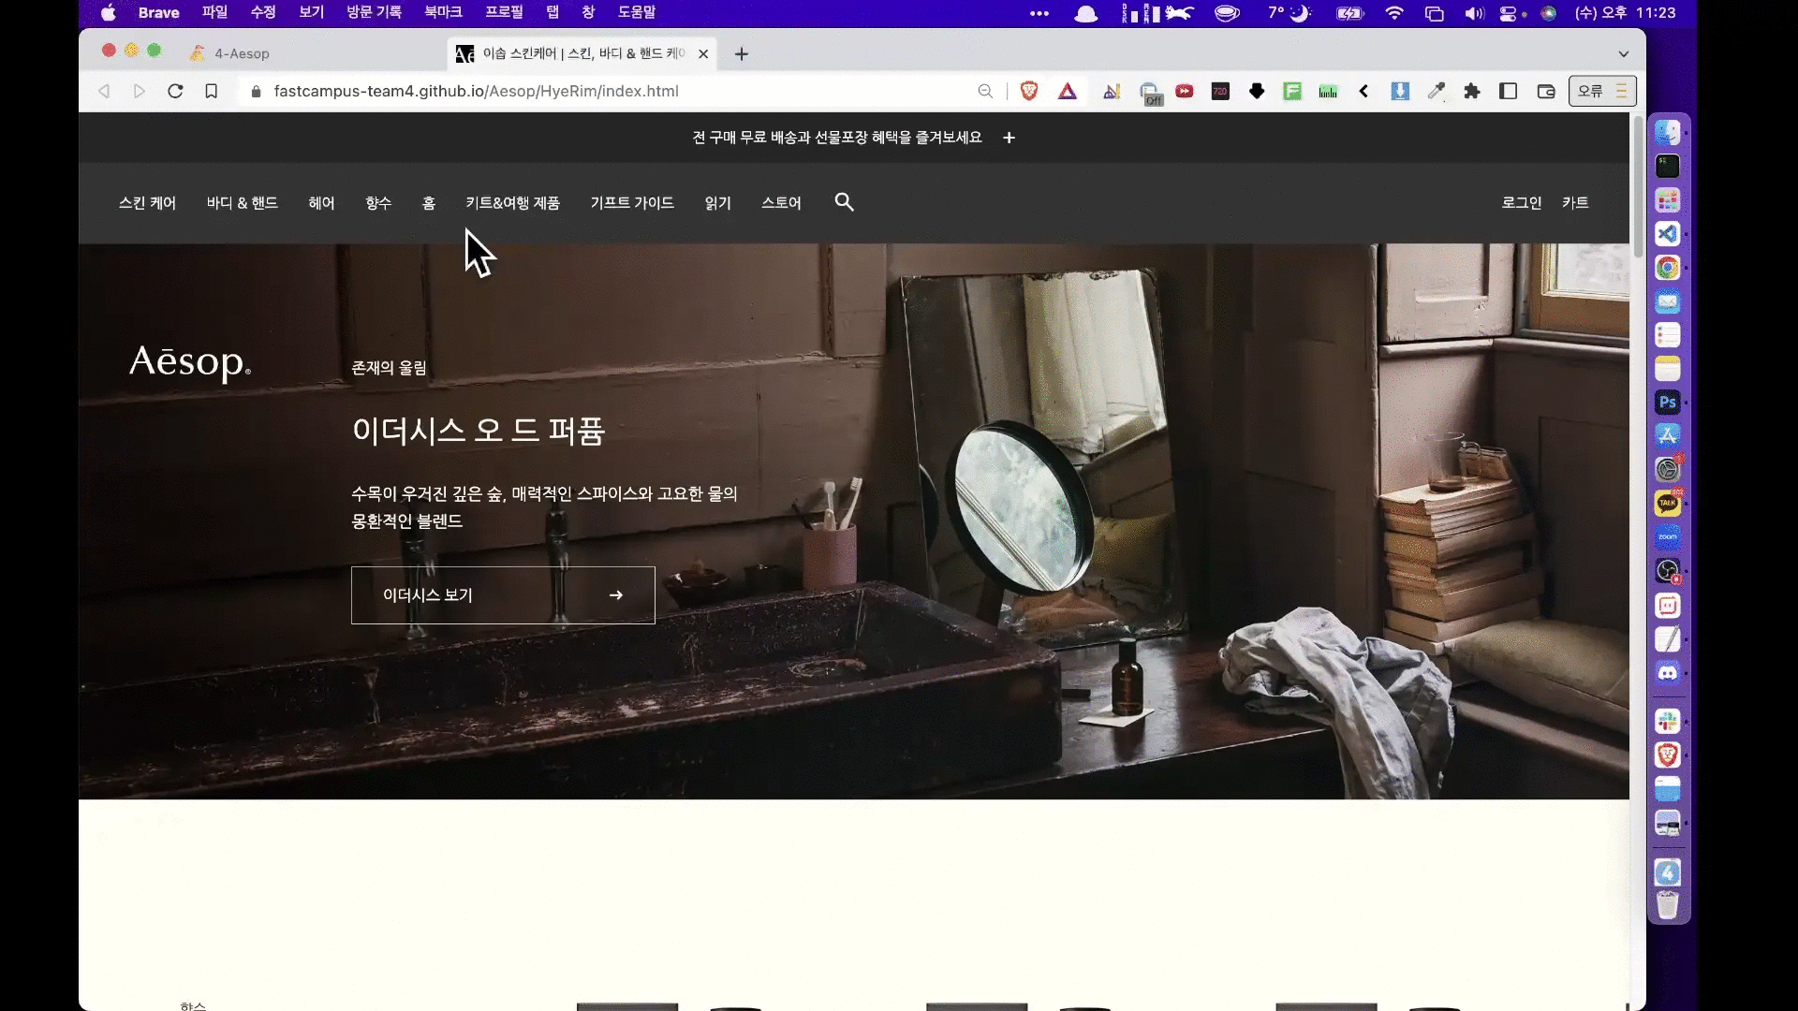Screen dimensions: 1798x1011
Task: Open the Extensions puzzle piece menu
Action: click(1472, 92)
